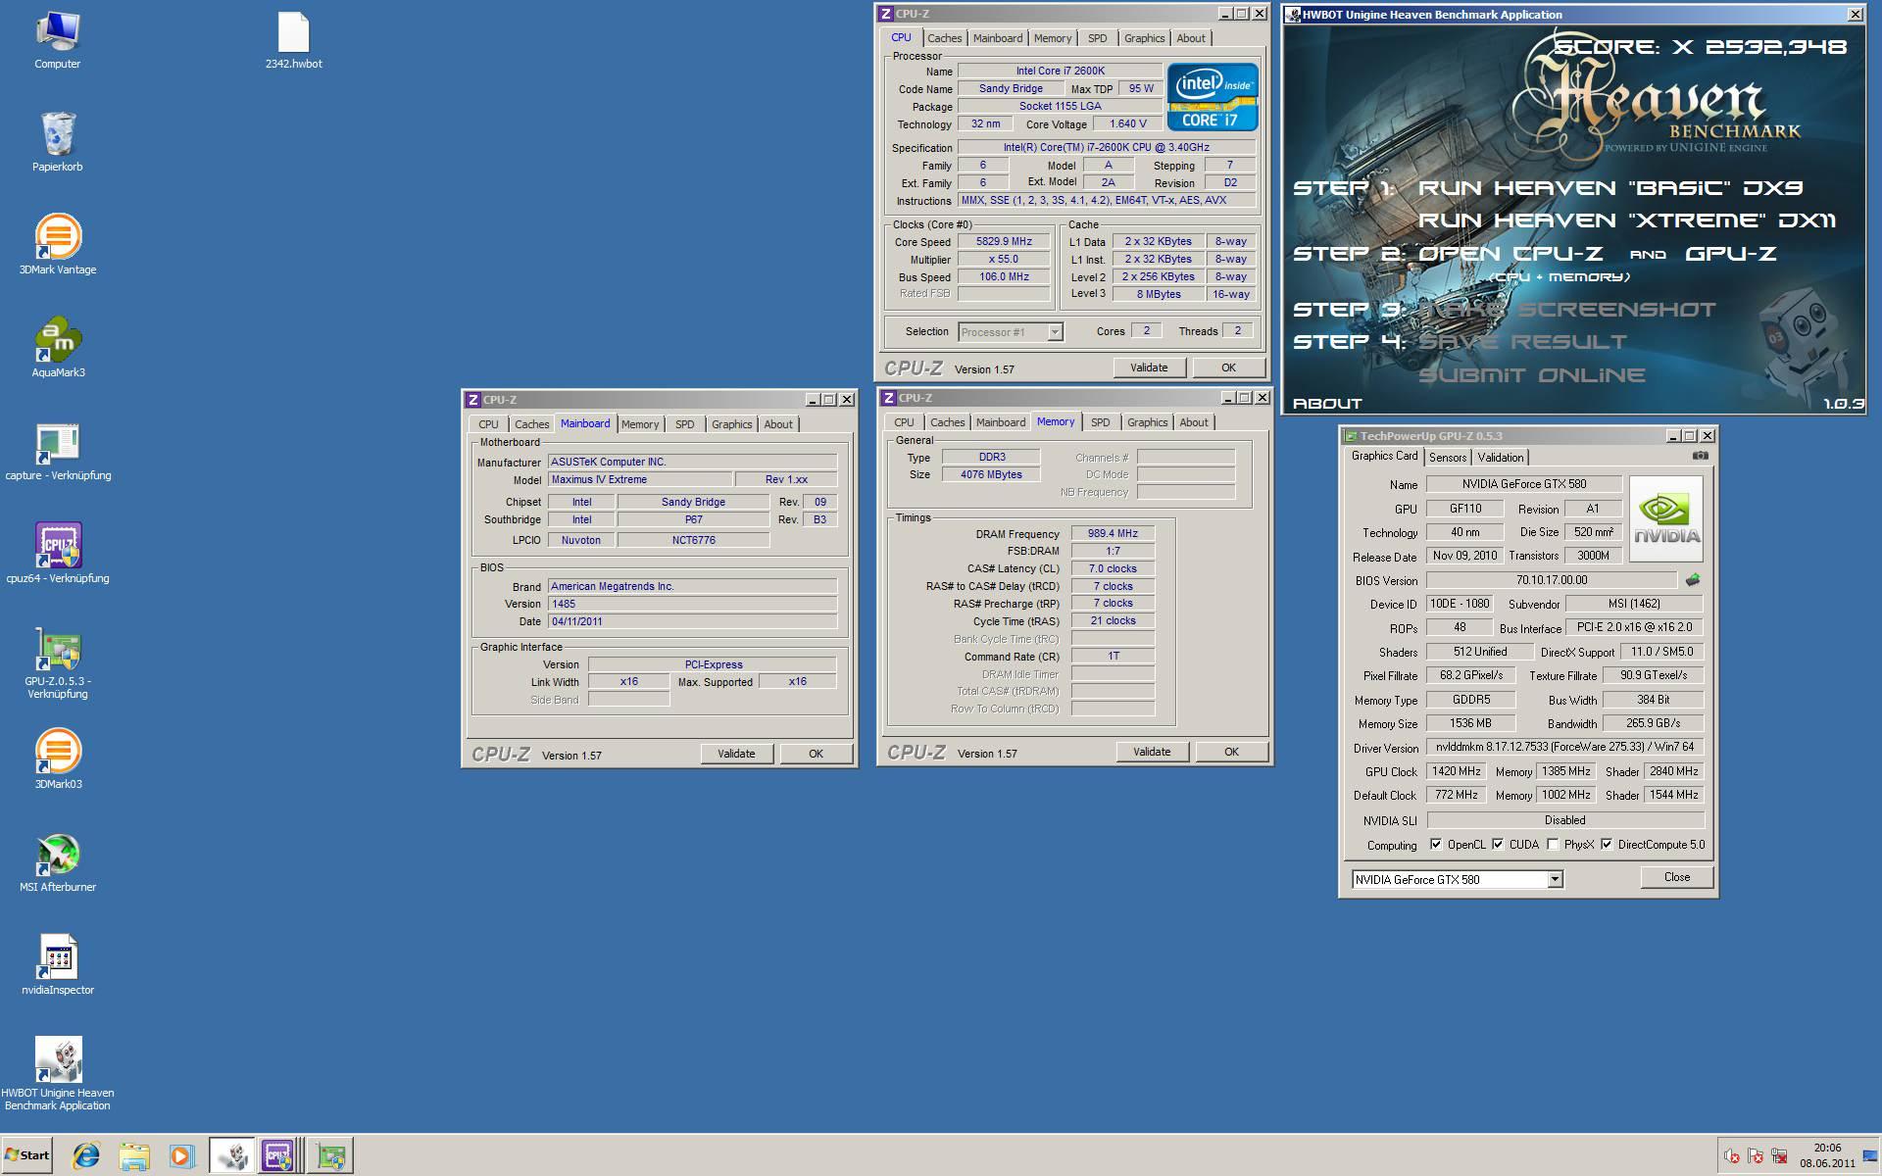Image resolution: width=1882 pixels, height=1176 pixels.
Task: Open Memory tab in top CPU-Z
Action: (x=1053, y=38)
